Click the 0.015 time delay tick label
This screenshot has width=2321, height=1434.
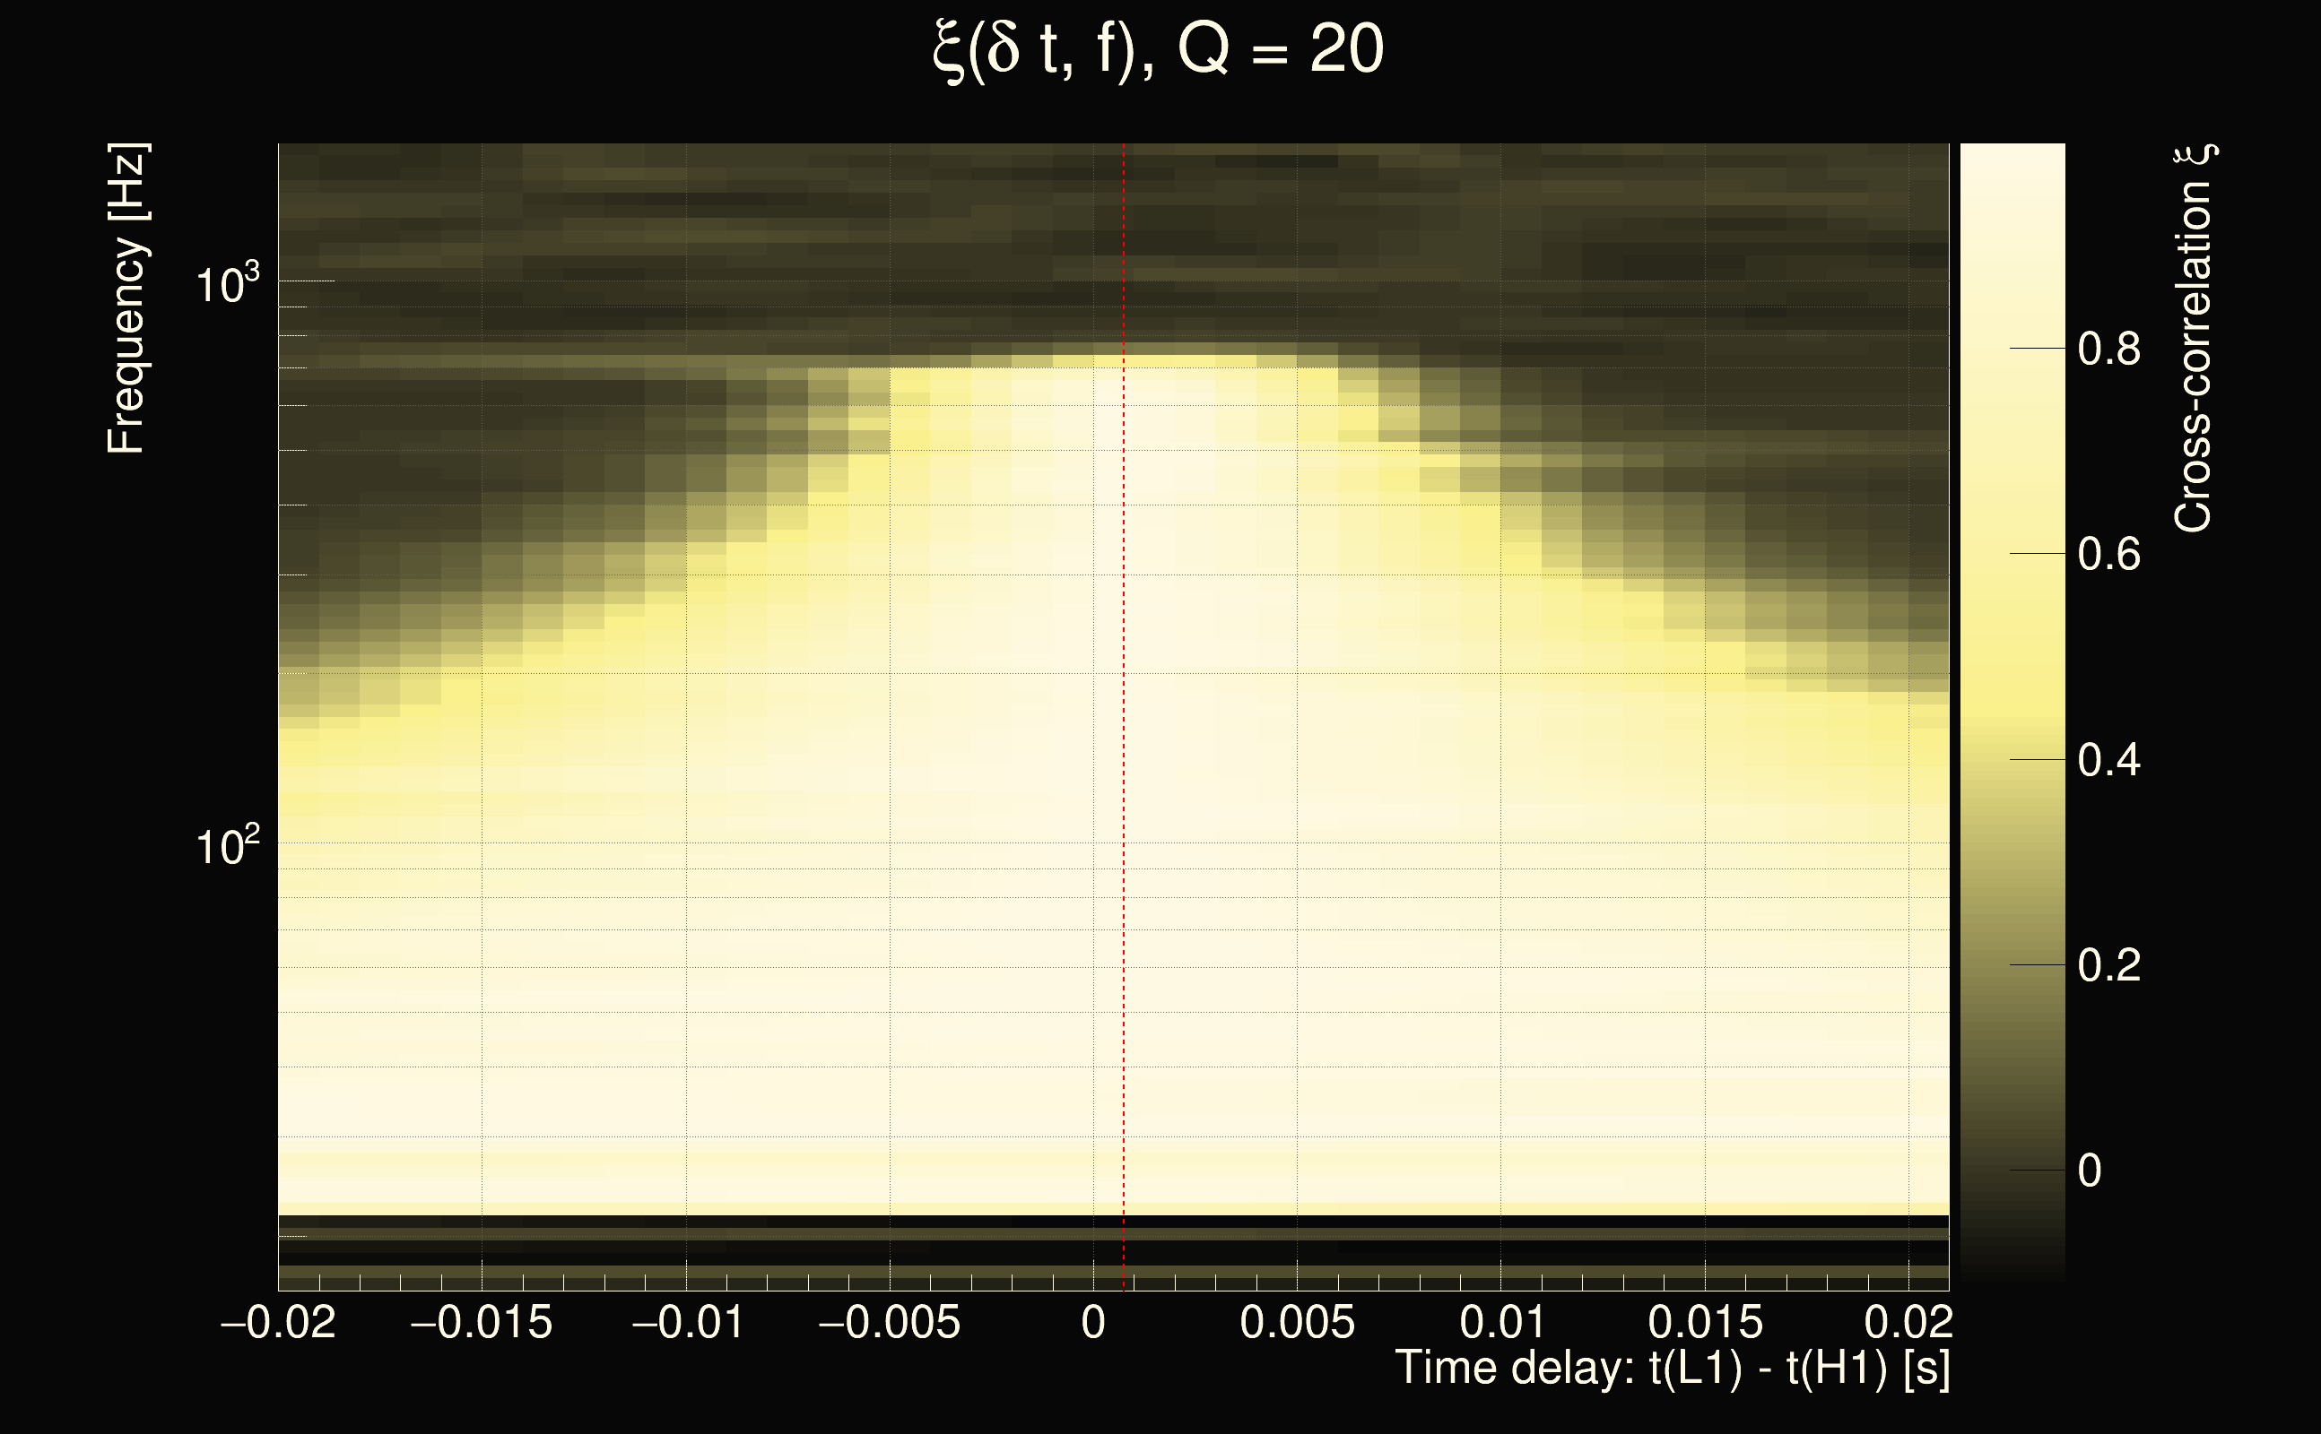(x=1705, y=1322)
